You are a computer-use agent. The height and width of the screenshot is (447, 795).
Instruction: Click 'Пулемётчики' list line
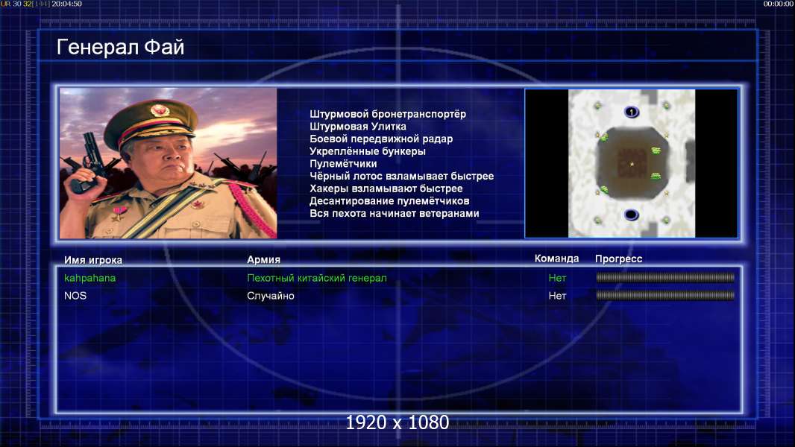point(343,164)
